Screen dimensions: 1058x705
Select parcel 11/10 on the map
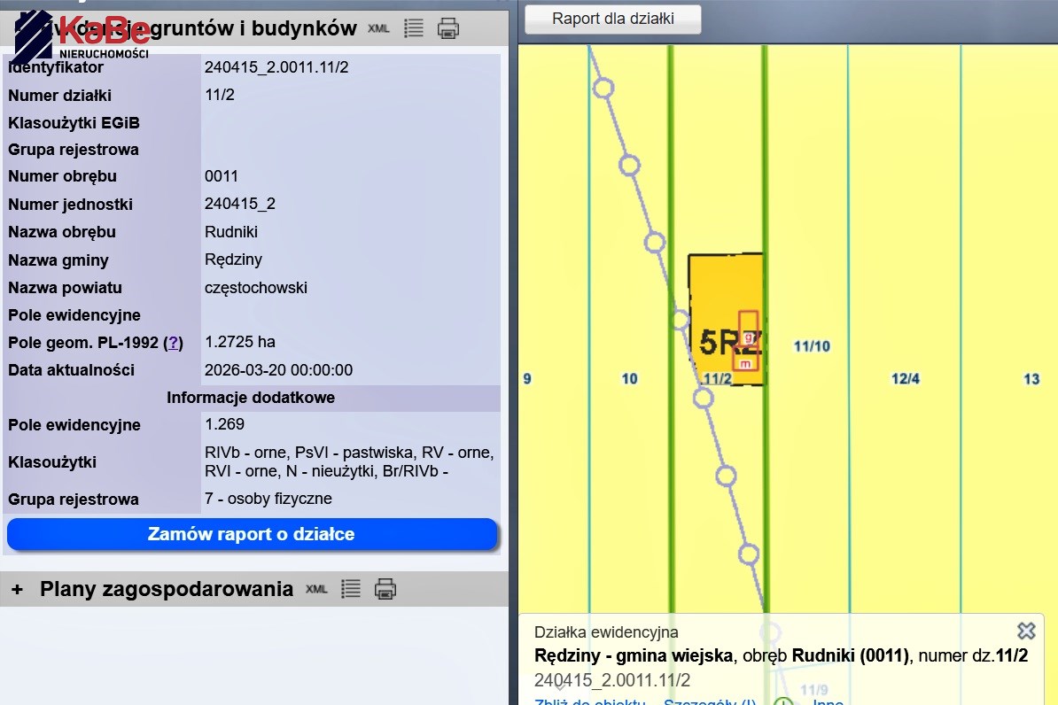click(811, 346)
